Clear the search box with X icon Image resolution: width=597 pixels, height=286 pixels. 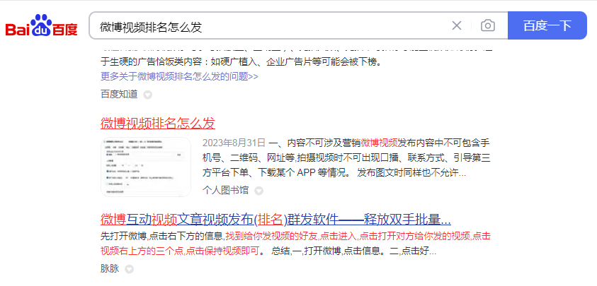click(457, 25)
